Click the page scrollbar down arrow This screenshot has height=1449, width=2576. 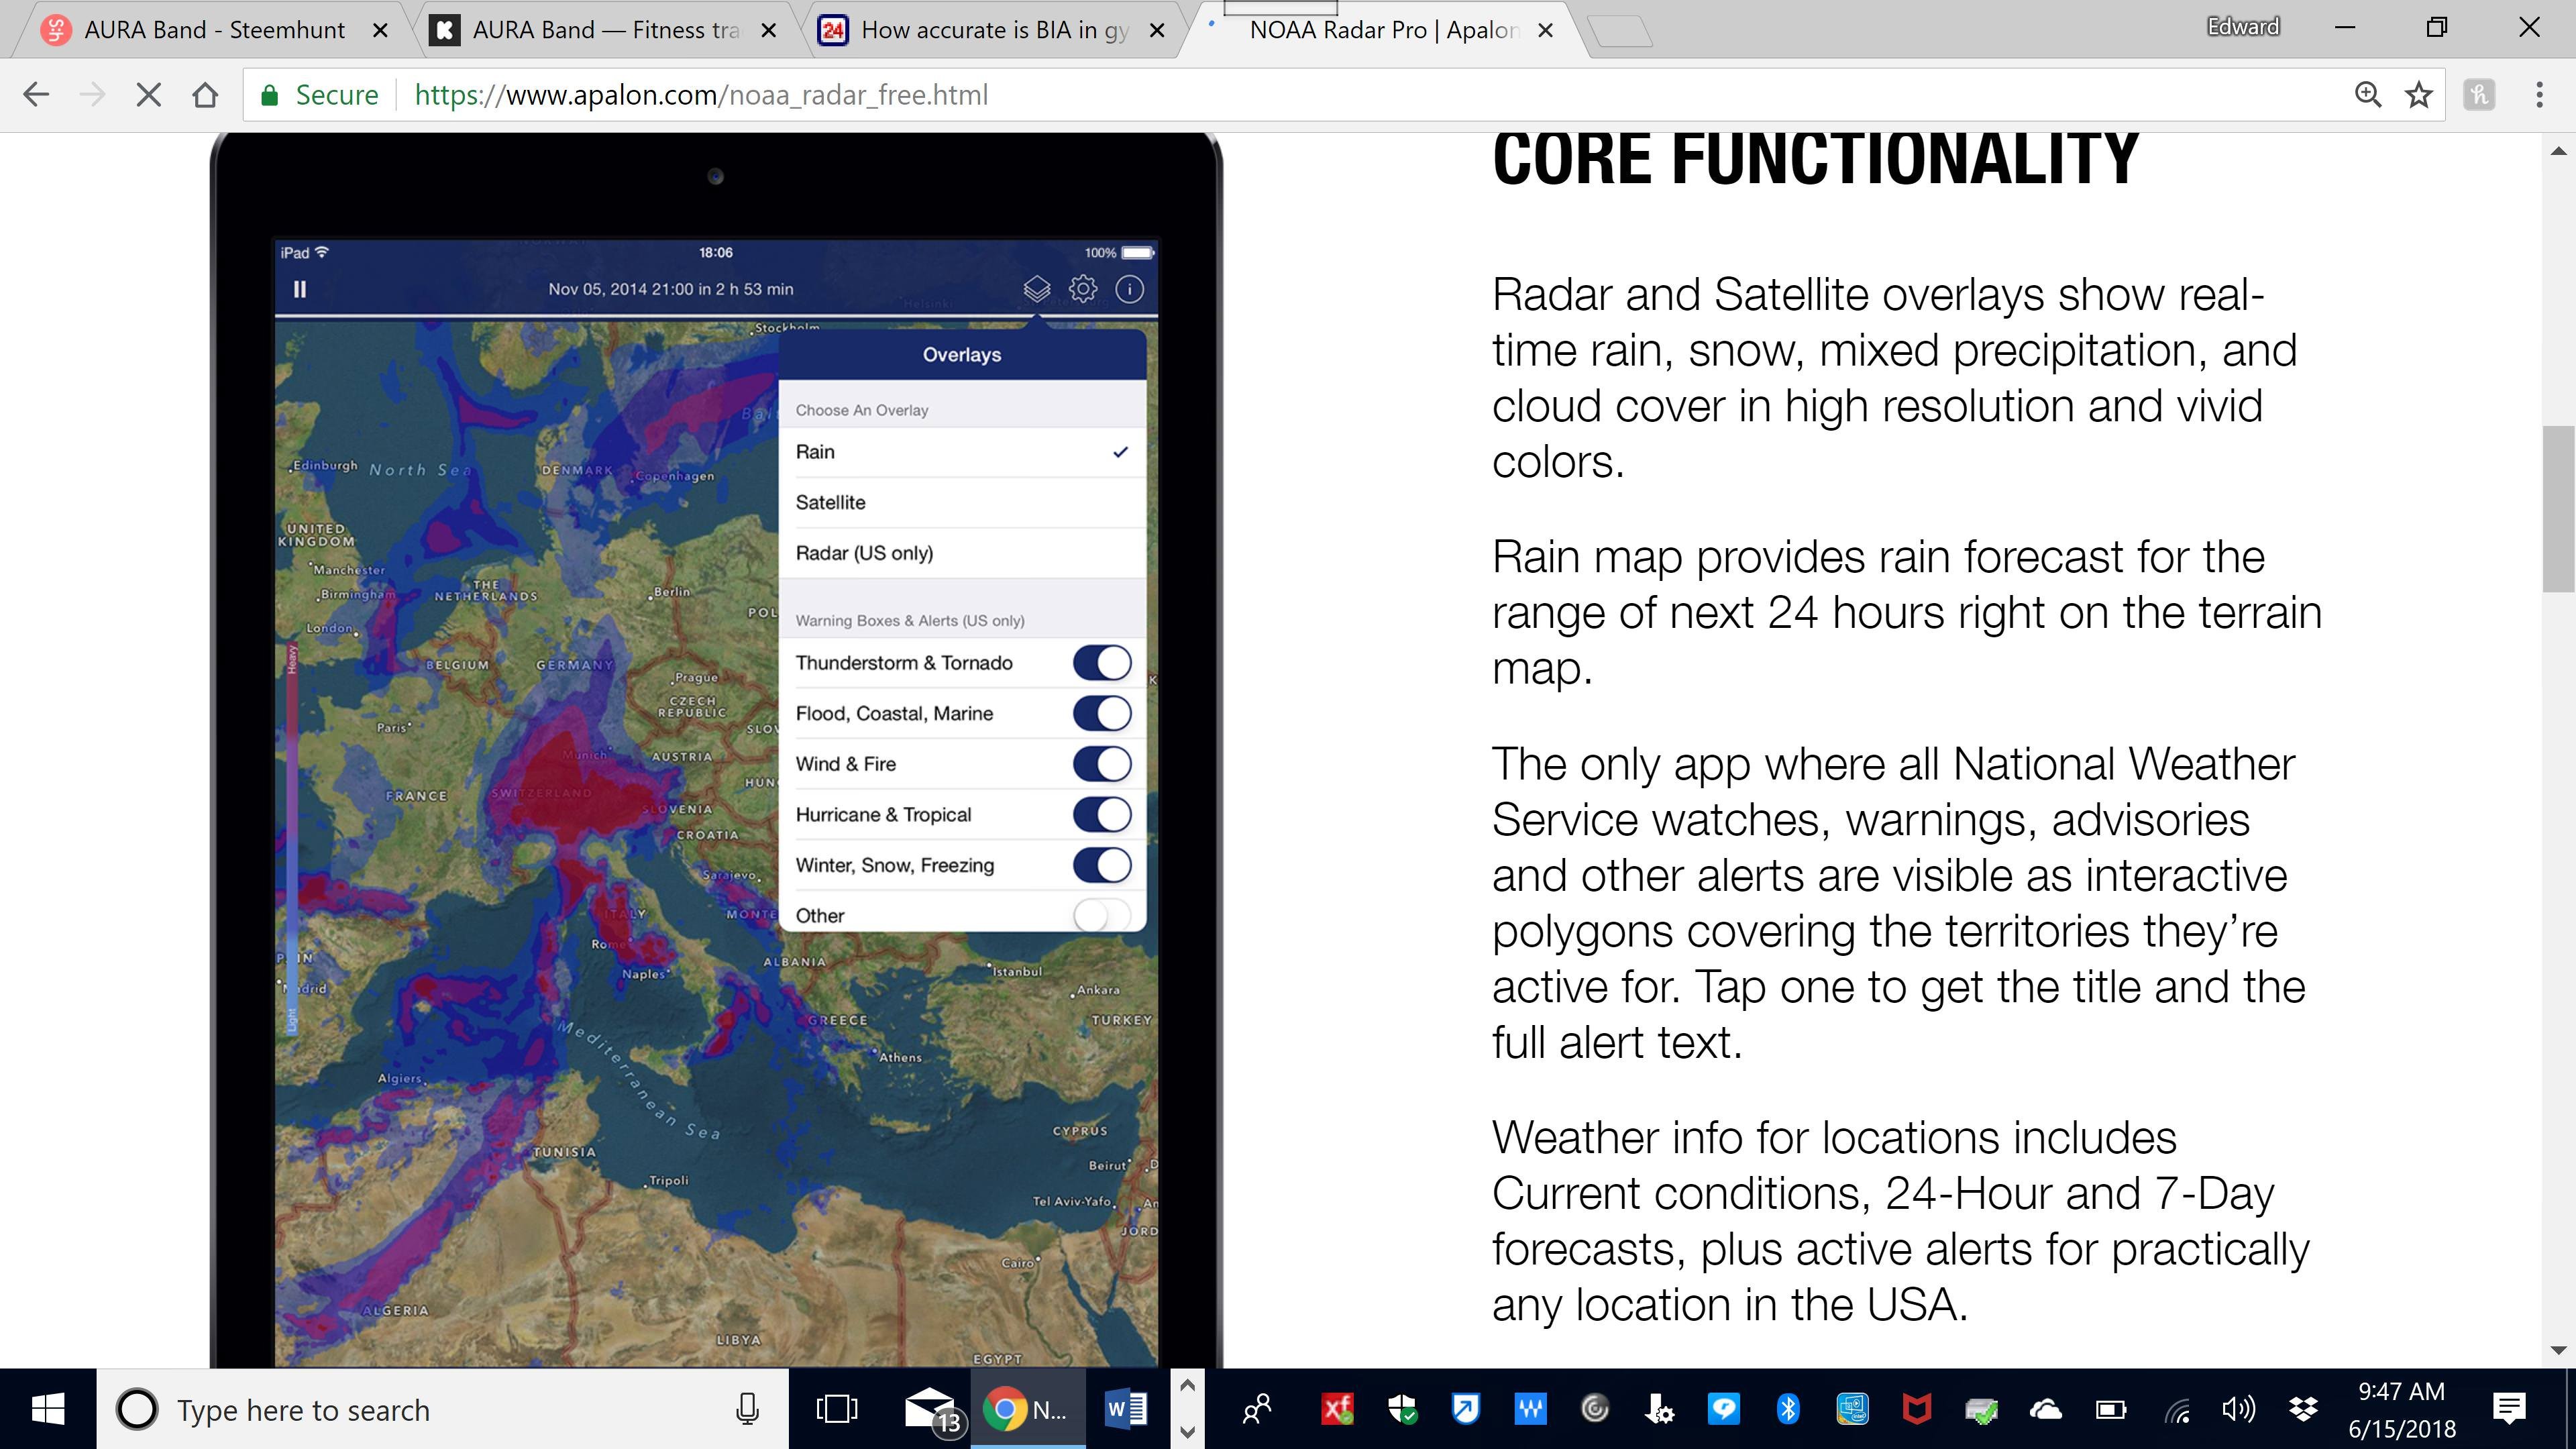tap(2559, 1350)
